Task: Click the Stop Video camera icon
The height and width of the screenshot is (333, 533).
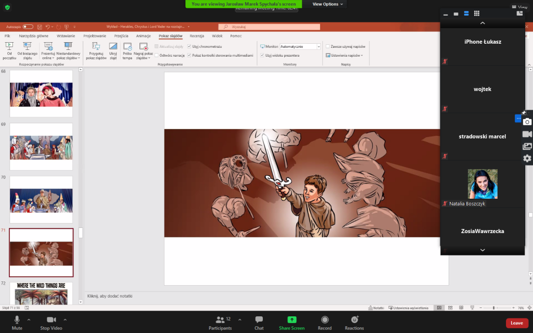Action: pyautogui.click(x=51, y=320)
